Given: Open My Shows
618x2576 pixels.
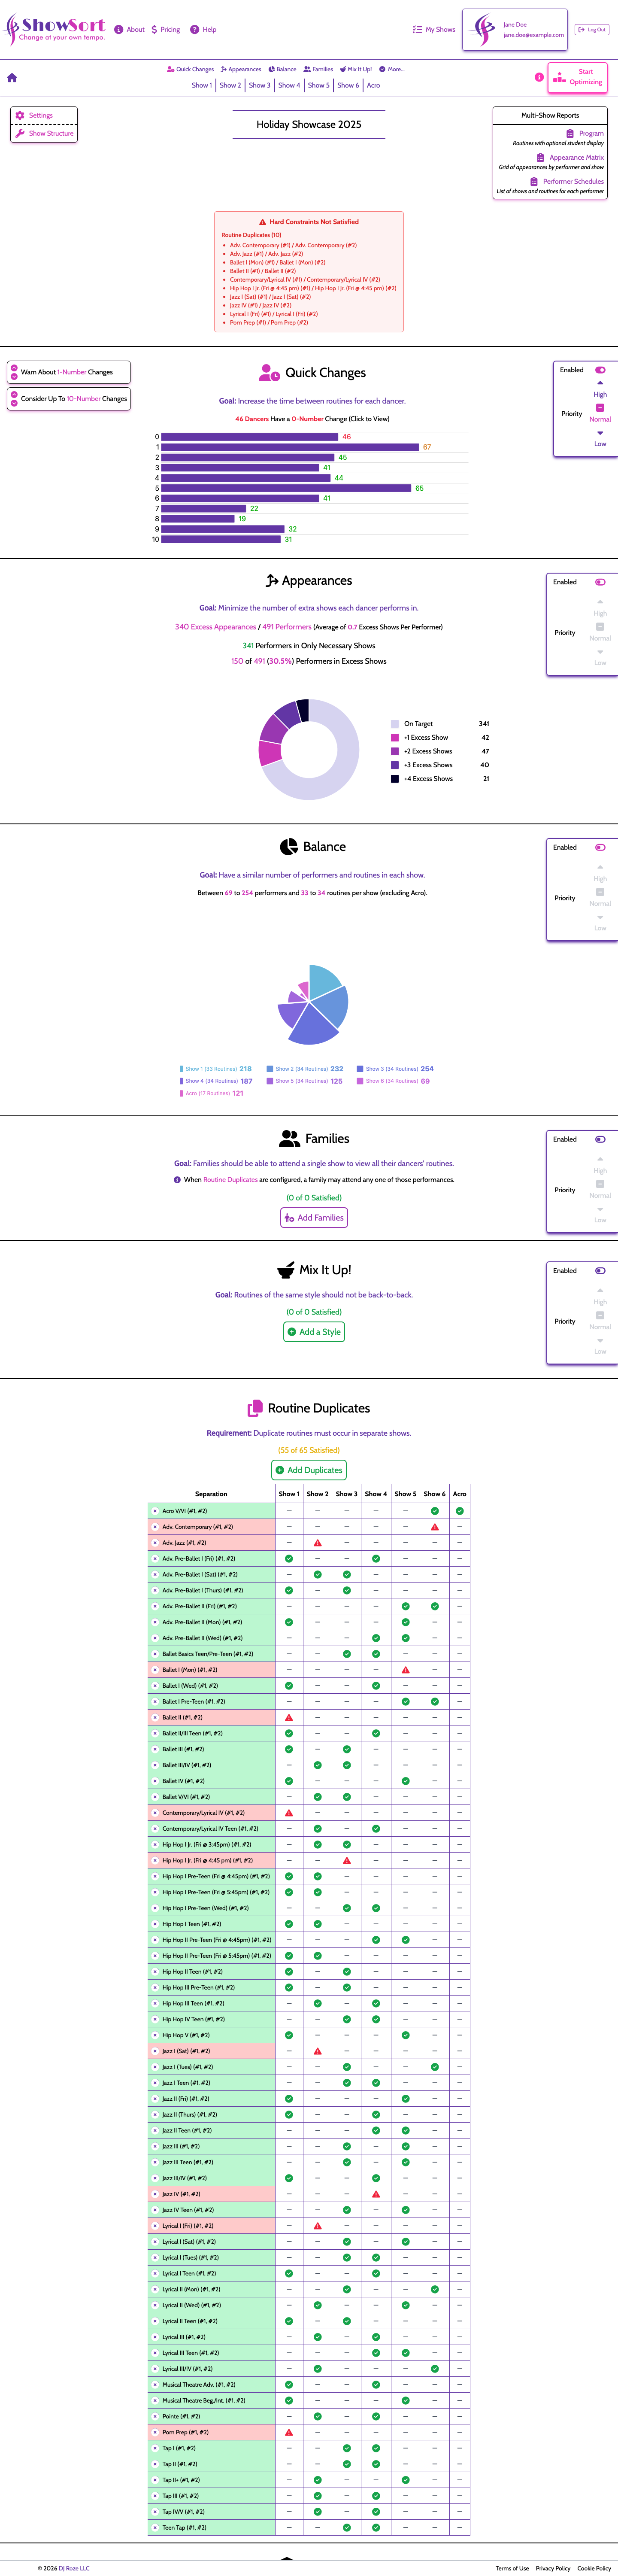Looking at the screenshot, I should (x=434, y=29).
